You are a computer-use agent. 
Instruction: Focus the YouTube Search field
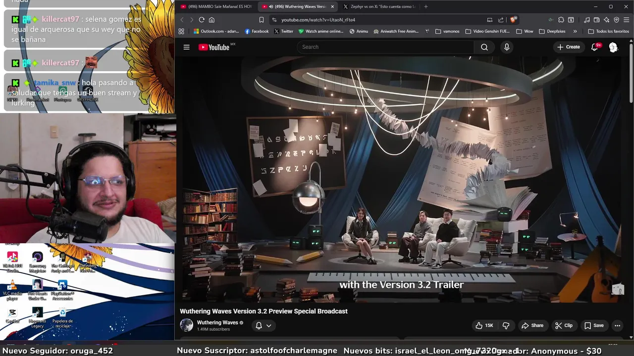coord(385,47)
